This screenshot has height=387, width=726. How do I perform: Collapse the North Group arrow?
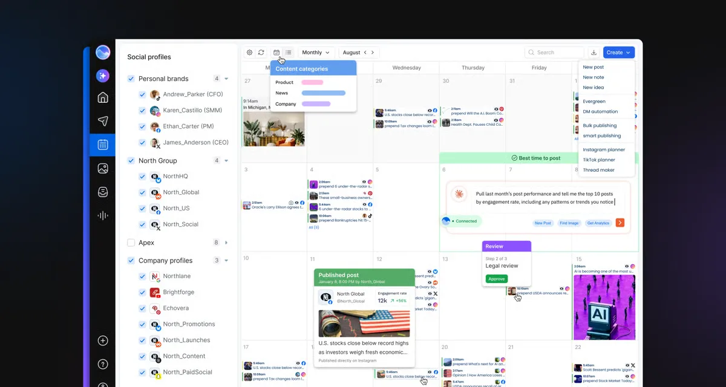pyautogui.click(x=226, y=161)
